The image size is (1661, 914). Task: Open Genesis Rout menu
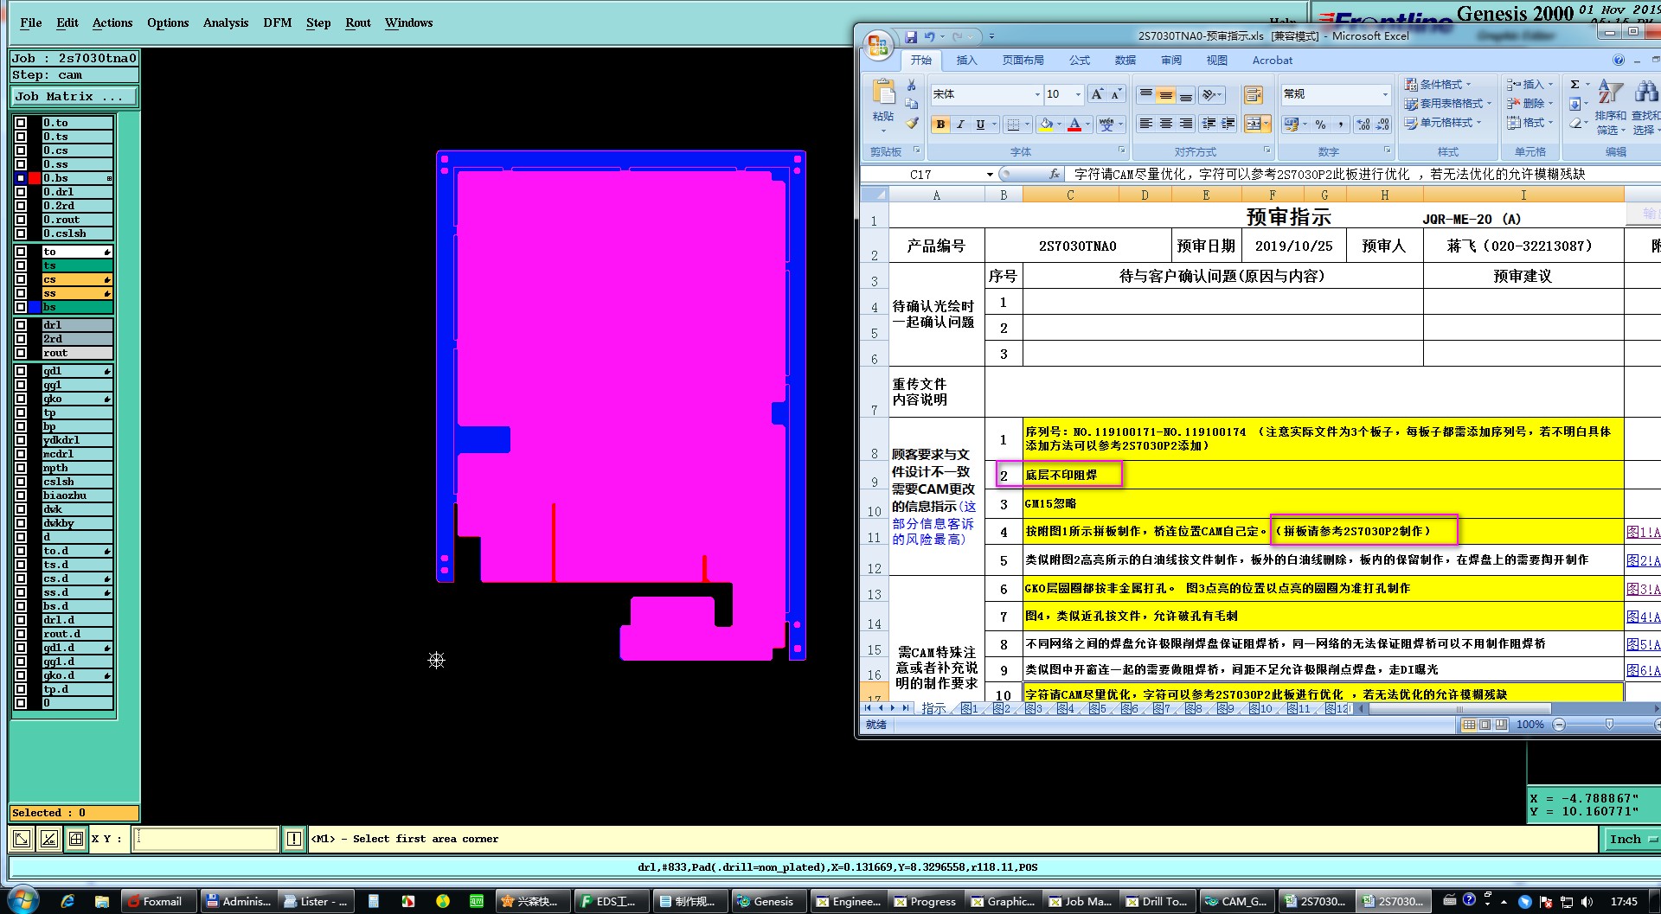[x=358, y=22]
